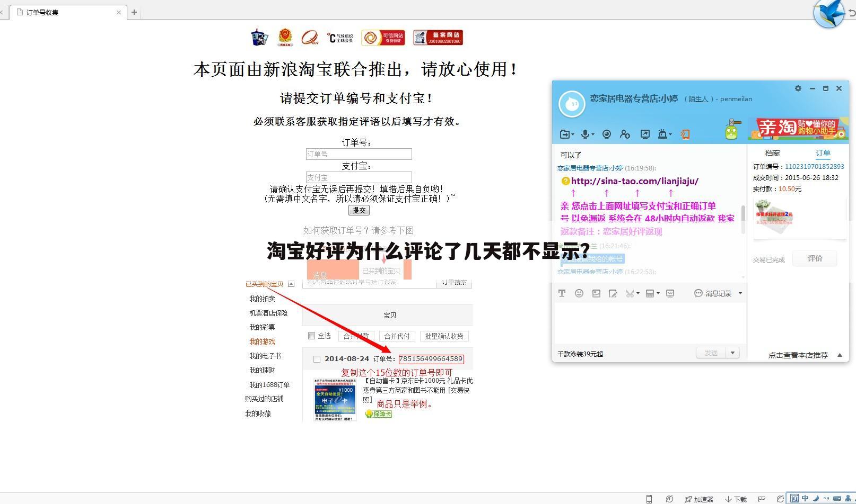Image resolution: width=856 pixels, height=504 pixels.
Task: Open the emoji smiley picker
Action: pyautogui.click(x=579, y=293)
